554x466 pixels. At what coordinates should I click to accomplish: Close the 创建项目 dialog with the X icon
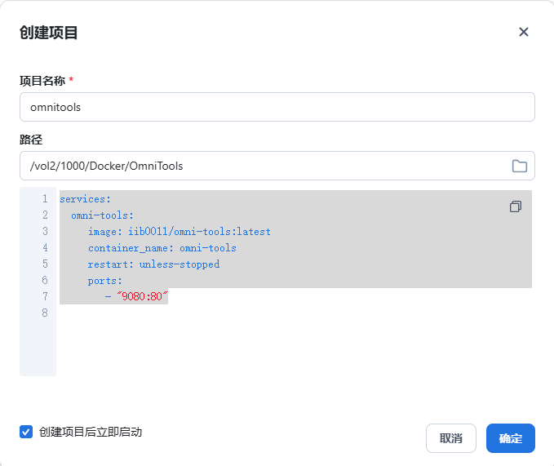coord(524,32)
